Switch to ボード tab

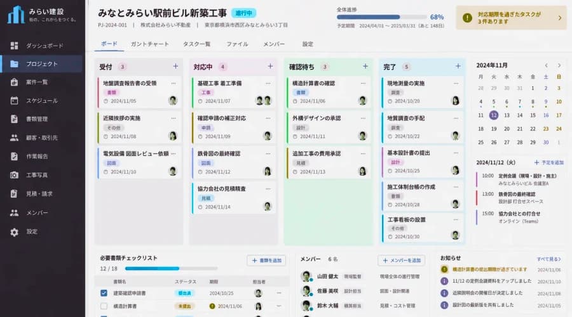pos(109,44)
